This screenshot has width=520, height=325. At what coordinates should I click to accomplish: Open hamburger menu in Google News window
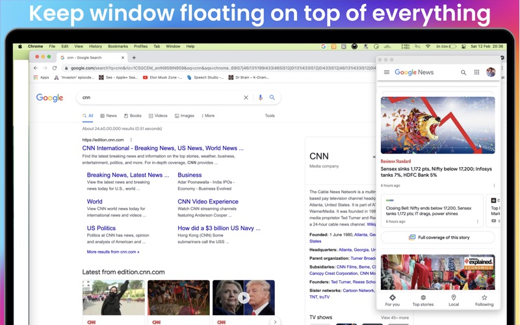[386, 72]
